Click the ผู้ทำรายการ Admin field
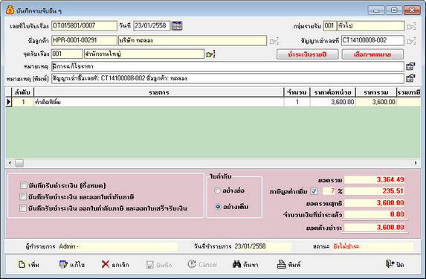The image size is (426, 279). point(117,246)
